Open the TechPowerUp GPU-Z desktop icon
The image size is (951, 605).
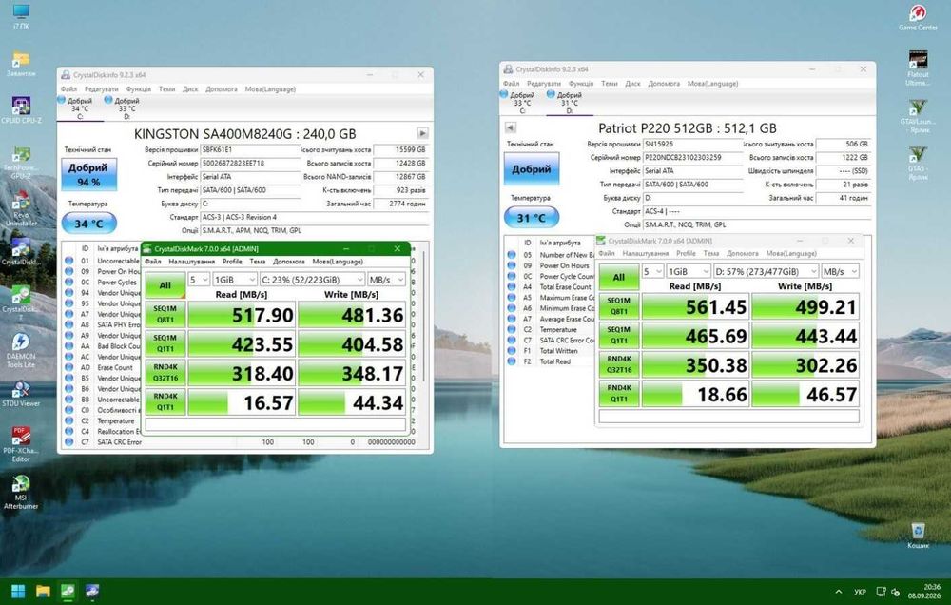(21, 162)
